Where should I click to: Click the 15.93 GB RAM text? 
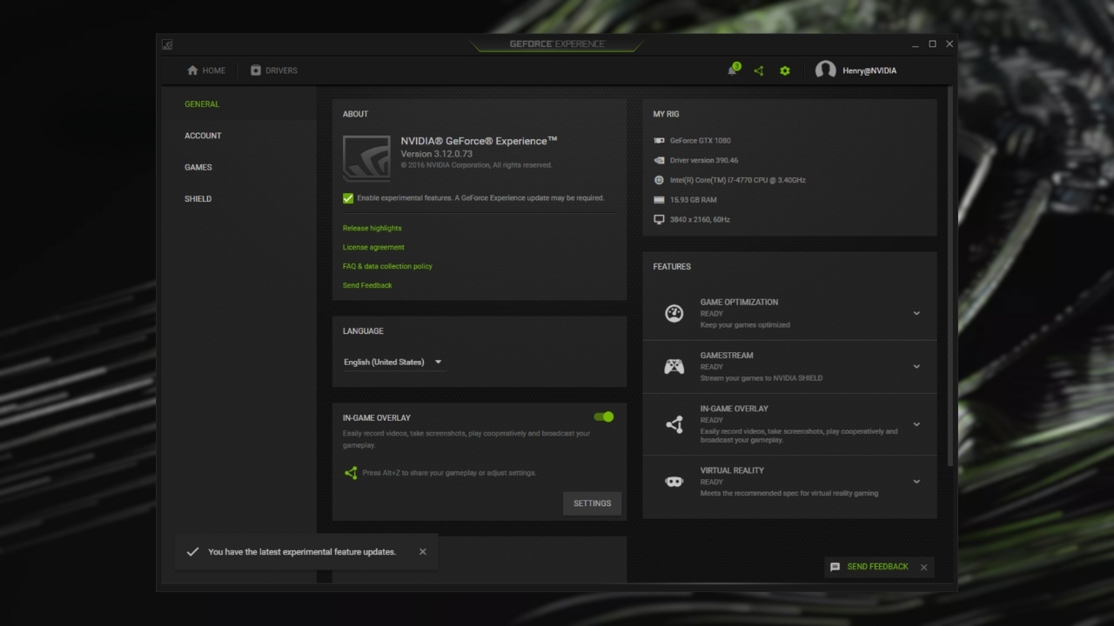694,200
